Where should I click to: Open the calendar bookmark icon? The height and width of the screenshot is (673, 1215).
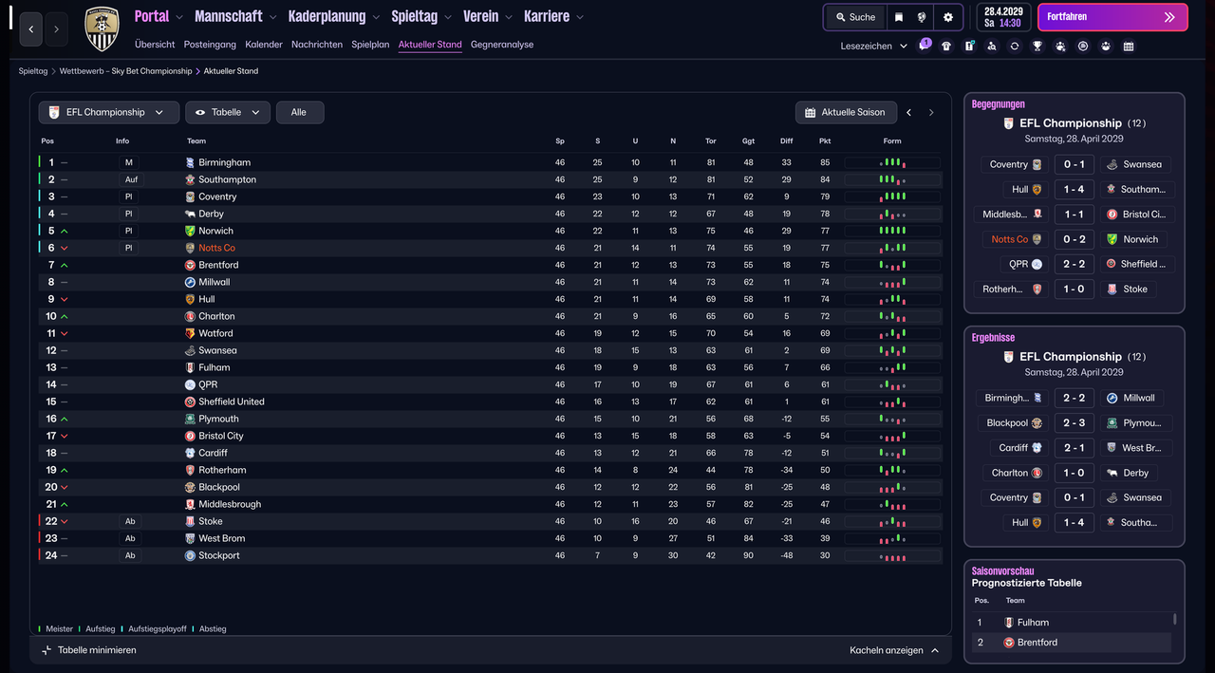[1129, 46]
